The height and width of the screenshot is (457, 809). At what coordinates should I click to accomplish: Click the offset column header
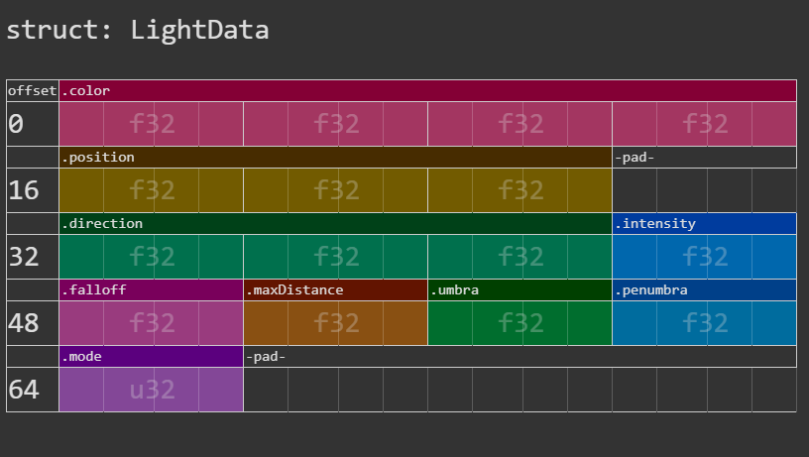click(x=33, y=91)
